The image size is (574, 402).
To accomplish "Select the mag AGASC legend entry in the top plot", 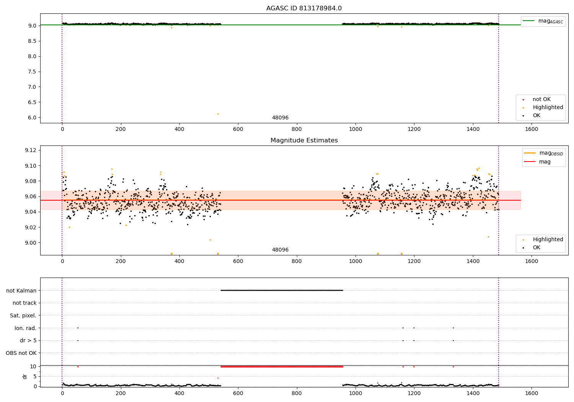I will click(543, 21).
